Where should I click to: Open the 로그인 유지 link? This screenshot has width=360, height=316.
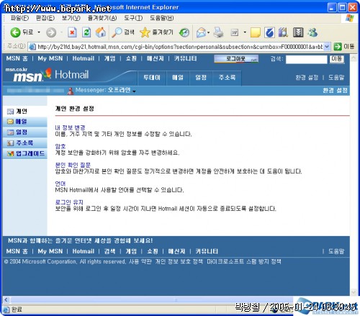tap(69, 202)
